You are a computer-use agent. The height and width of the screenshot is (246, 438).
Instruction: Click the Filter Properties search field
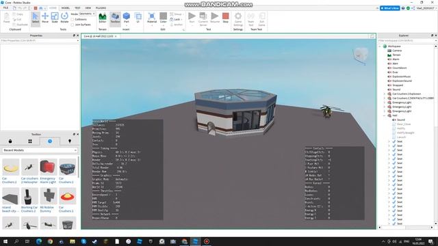(40, 40)
